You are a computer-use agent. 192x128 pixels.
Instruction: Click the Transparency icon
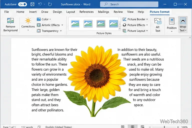click(x=39, y=31)
